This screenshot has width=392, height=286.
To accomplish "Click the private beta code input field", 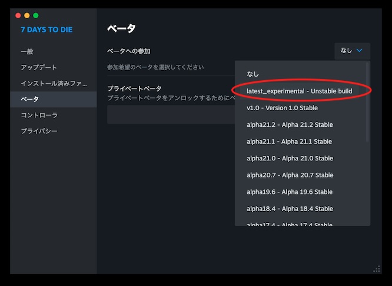I will click(x=171, y=115).
